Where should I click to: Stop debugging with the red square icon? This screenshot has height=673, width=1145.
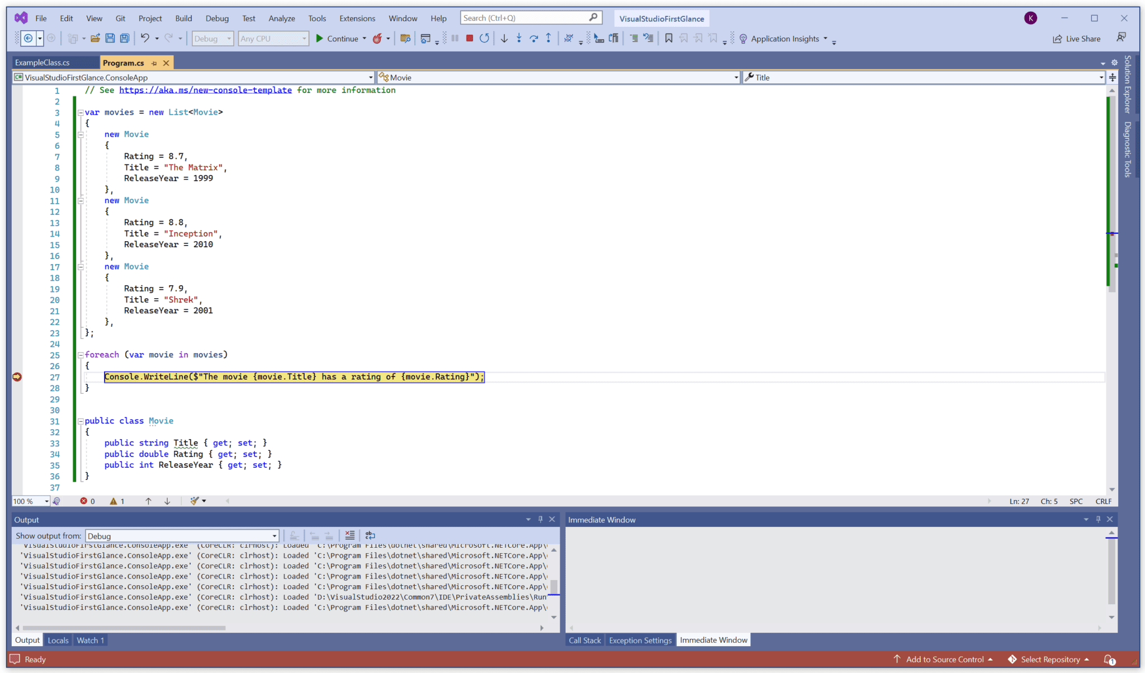pyautogui.click(x=469, y=38)
